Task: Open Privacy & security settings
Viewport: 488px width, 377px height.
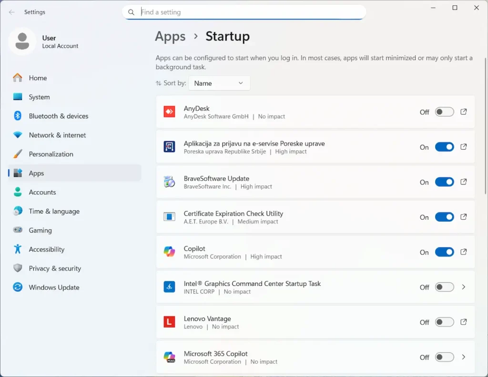Action: (74, 268)
